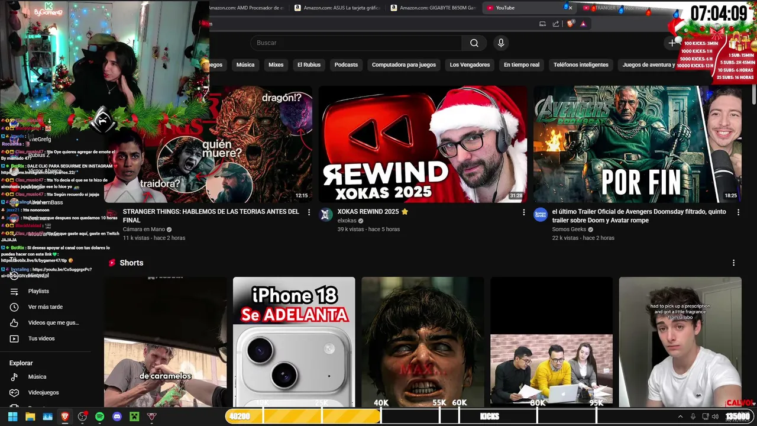This screenshot has height=426, width=757.
Task: Open options for the Stranger Things video
Action: point(309,212)
